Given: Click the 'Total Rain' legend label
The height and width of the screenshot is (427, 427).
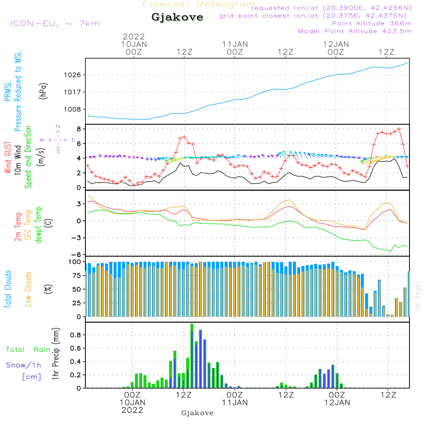Looking at the screenshot, I should click(28, 349).
